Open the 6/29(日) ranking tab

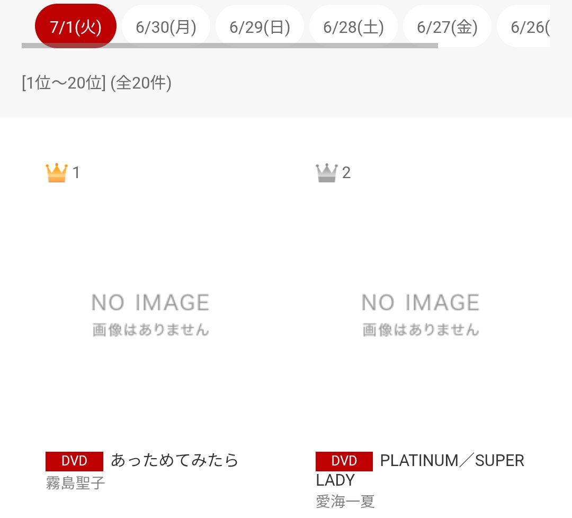[x=260, y=27]
